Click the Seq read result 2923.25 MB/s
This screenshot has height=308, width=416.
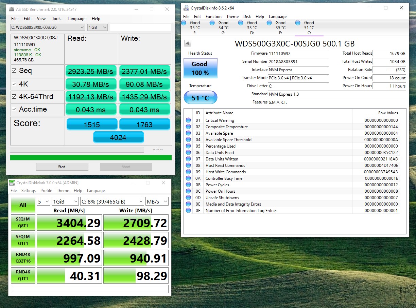click(91, 71)
